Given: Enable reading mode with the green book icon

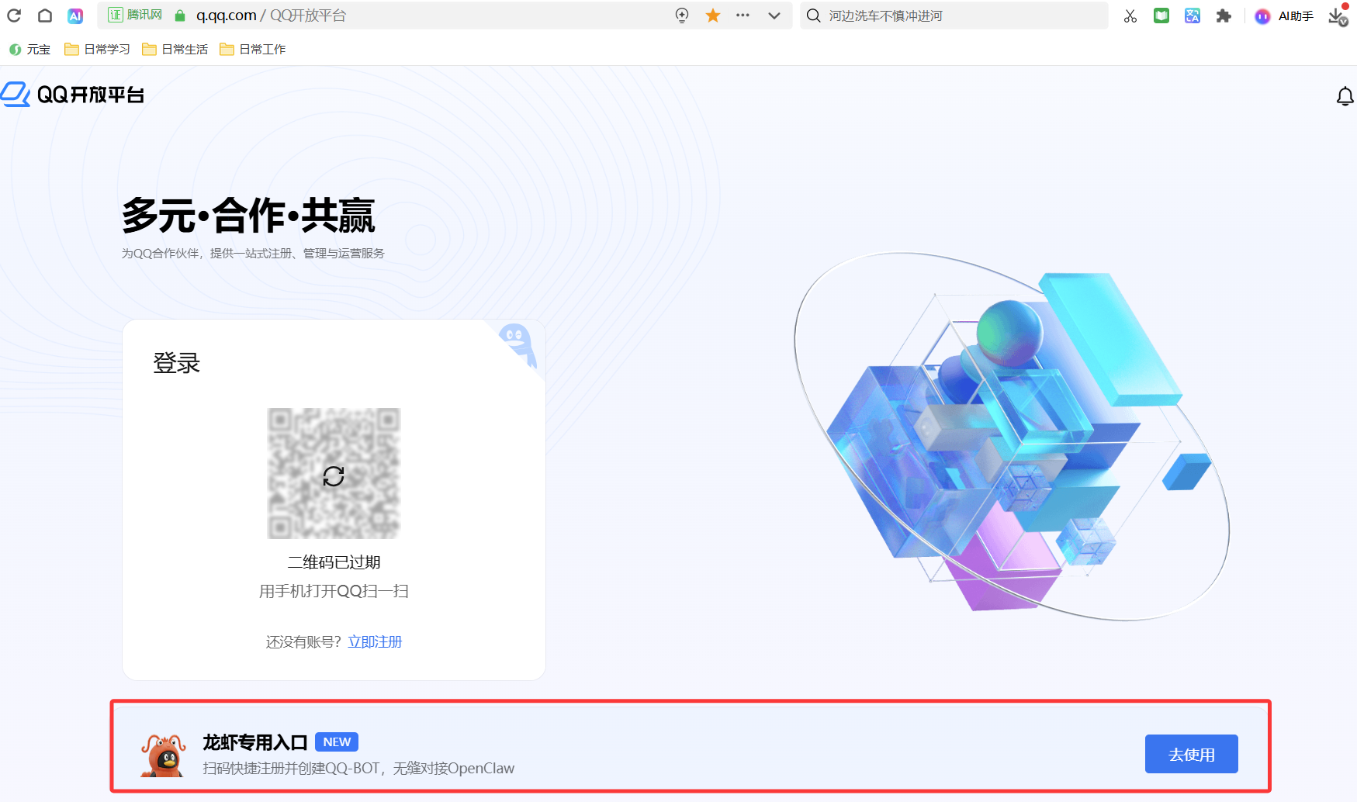Looking at the screenshot, I should point(1161,16).
